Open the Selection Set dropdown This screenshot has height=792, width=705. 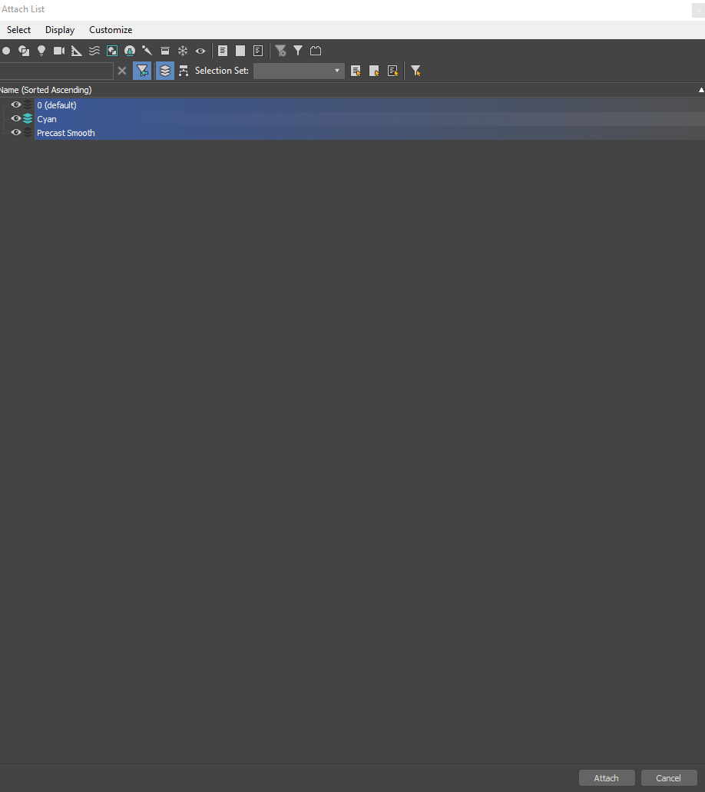click(299, 71)
